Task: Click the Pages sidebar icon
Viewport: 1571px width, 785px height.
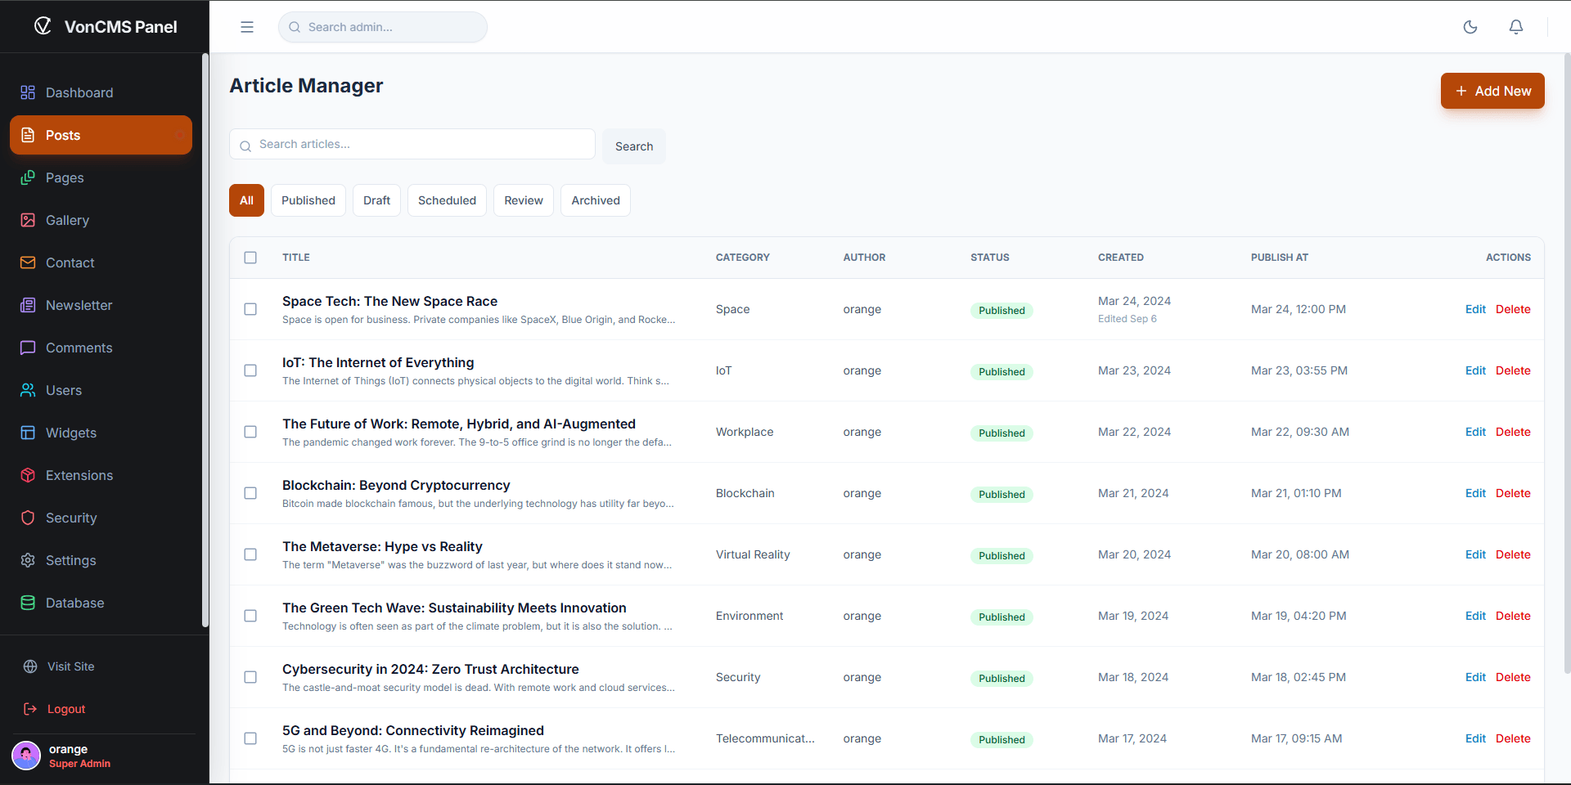Action: point(28,177)
